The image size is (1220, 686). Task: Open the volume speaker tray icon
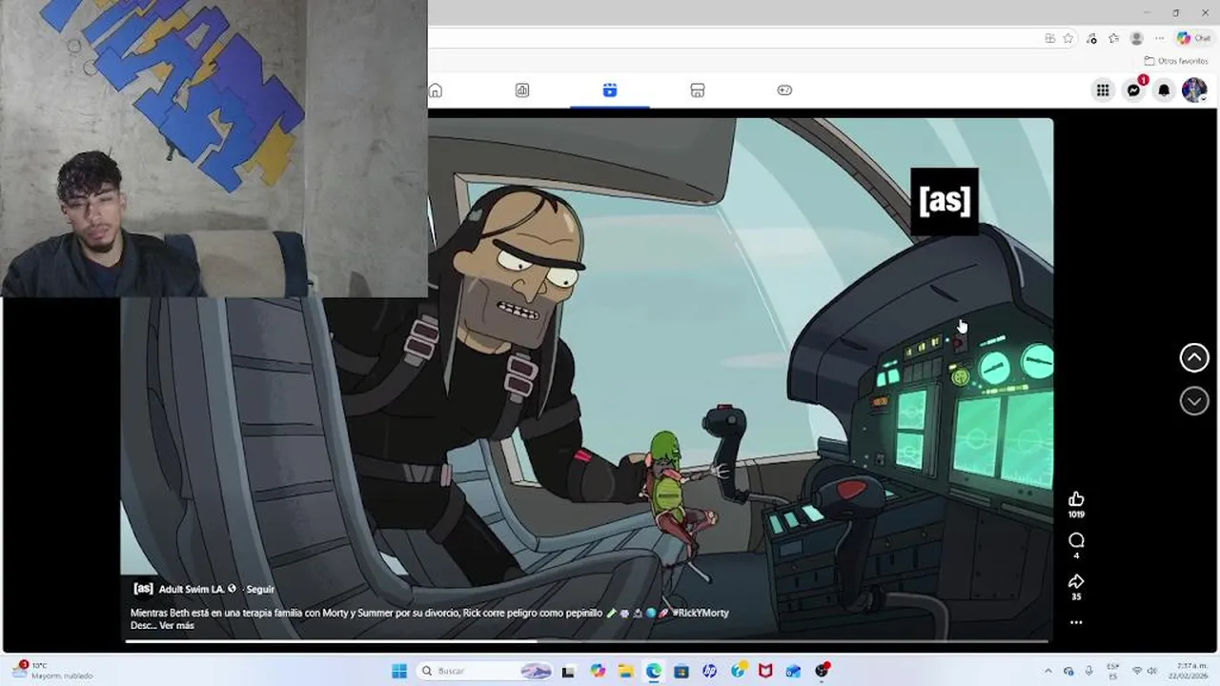[1151, 671]
